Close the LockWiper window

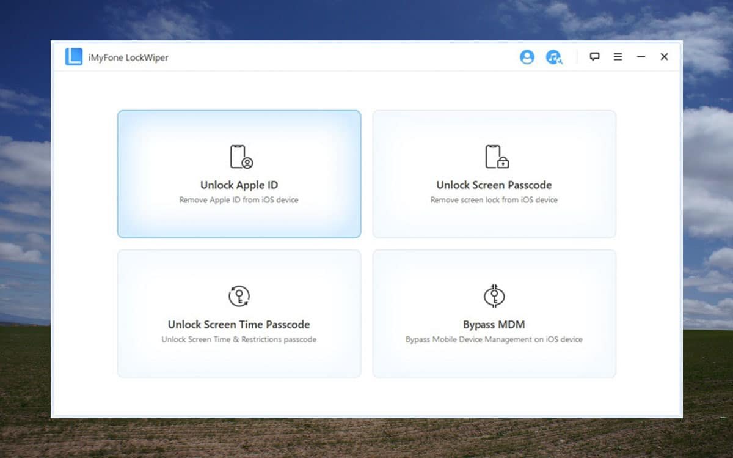[664, 57]
